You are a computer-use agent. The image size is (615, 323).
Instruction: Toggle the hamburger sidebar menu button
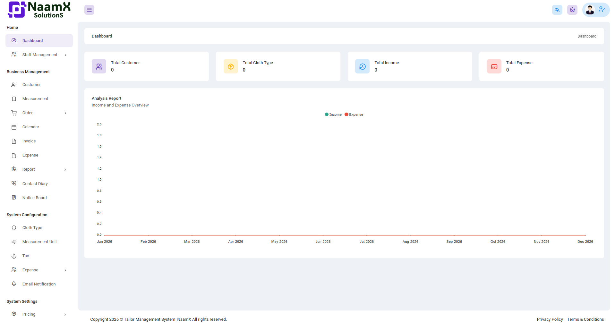click(89, 10)
